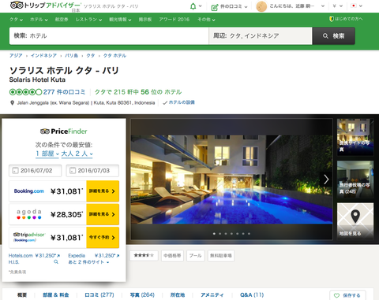Open traveler photos (248) thumbnail
Image resolution: width=379 pixels, height=300 pixels.
coord(355,179)
